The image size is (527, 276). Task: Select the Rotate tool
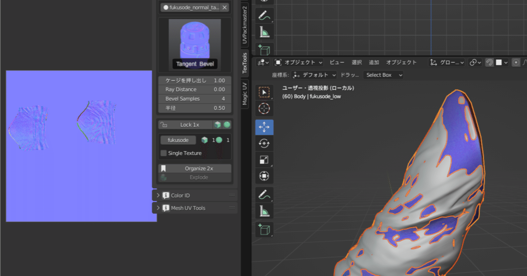pyautogui.click(x=264, y=143)
